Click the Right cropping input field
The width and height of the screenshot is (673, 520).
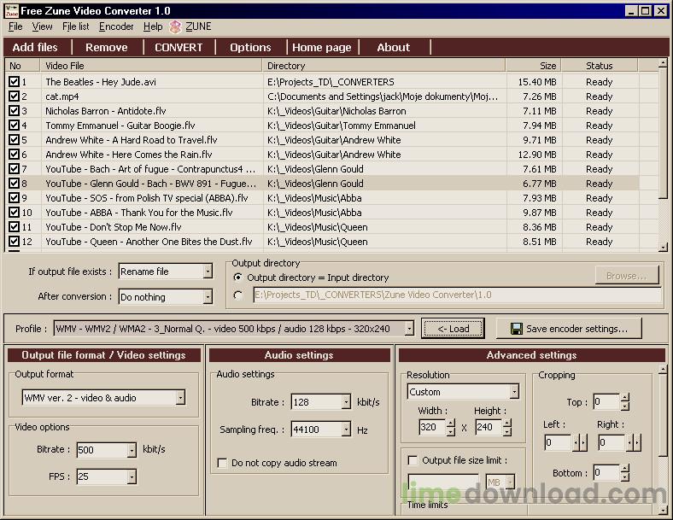point(612,442)
